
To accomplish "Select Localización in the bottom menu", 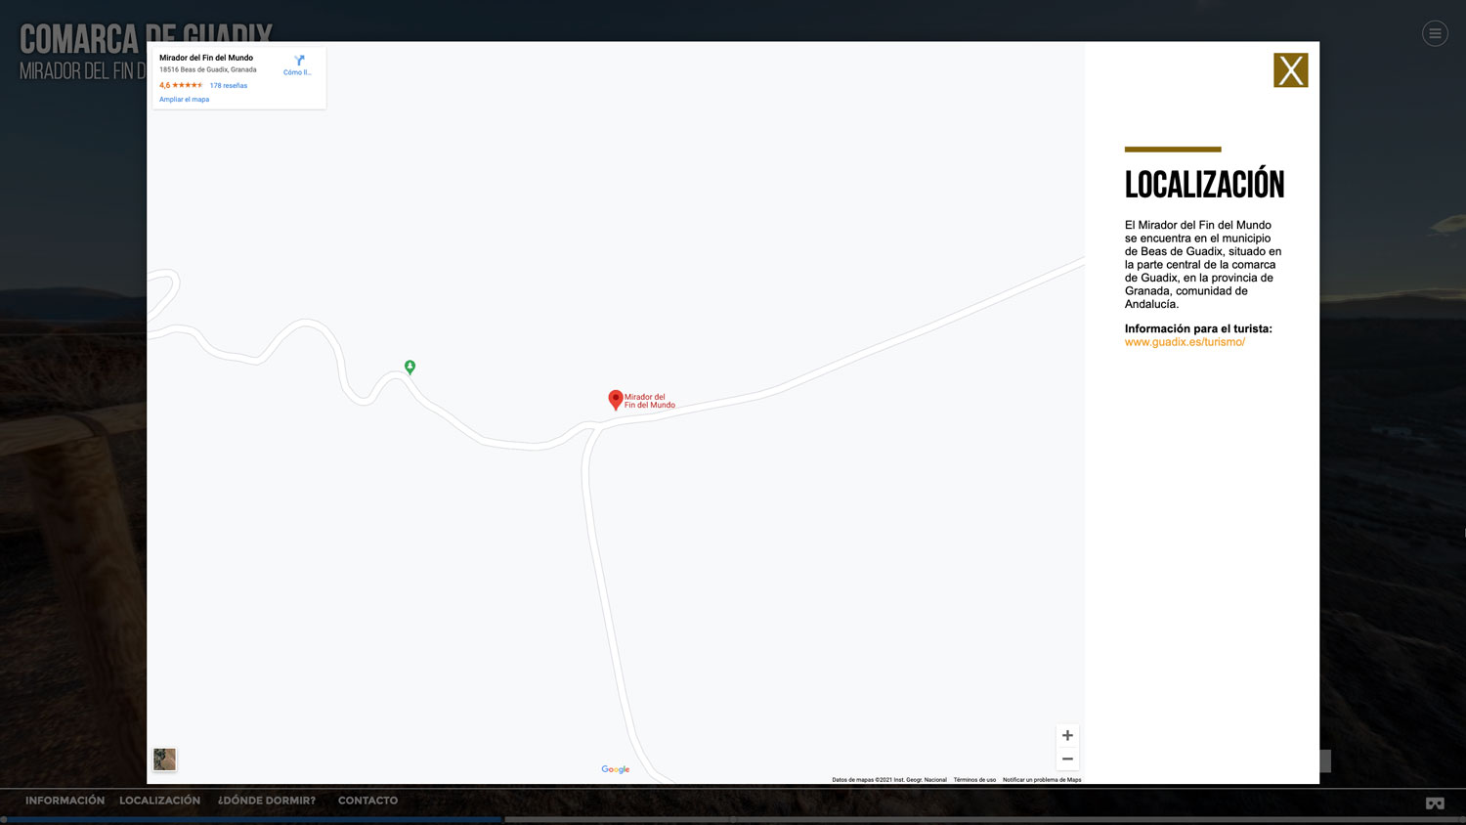I will (x=159, y=801).
